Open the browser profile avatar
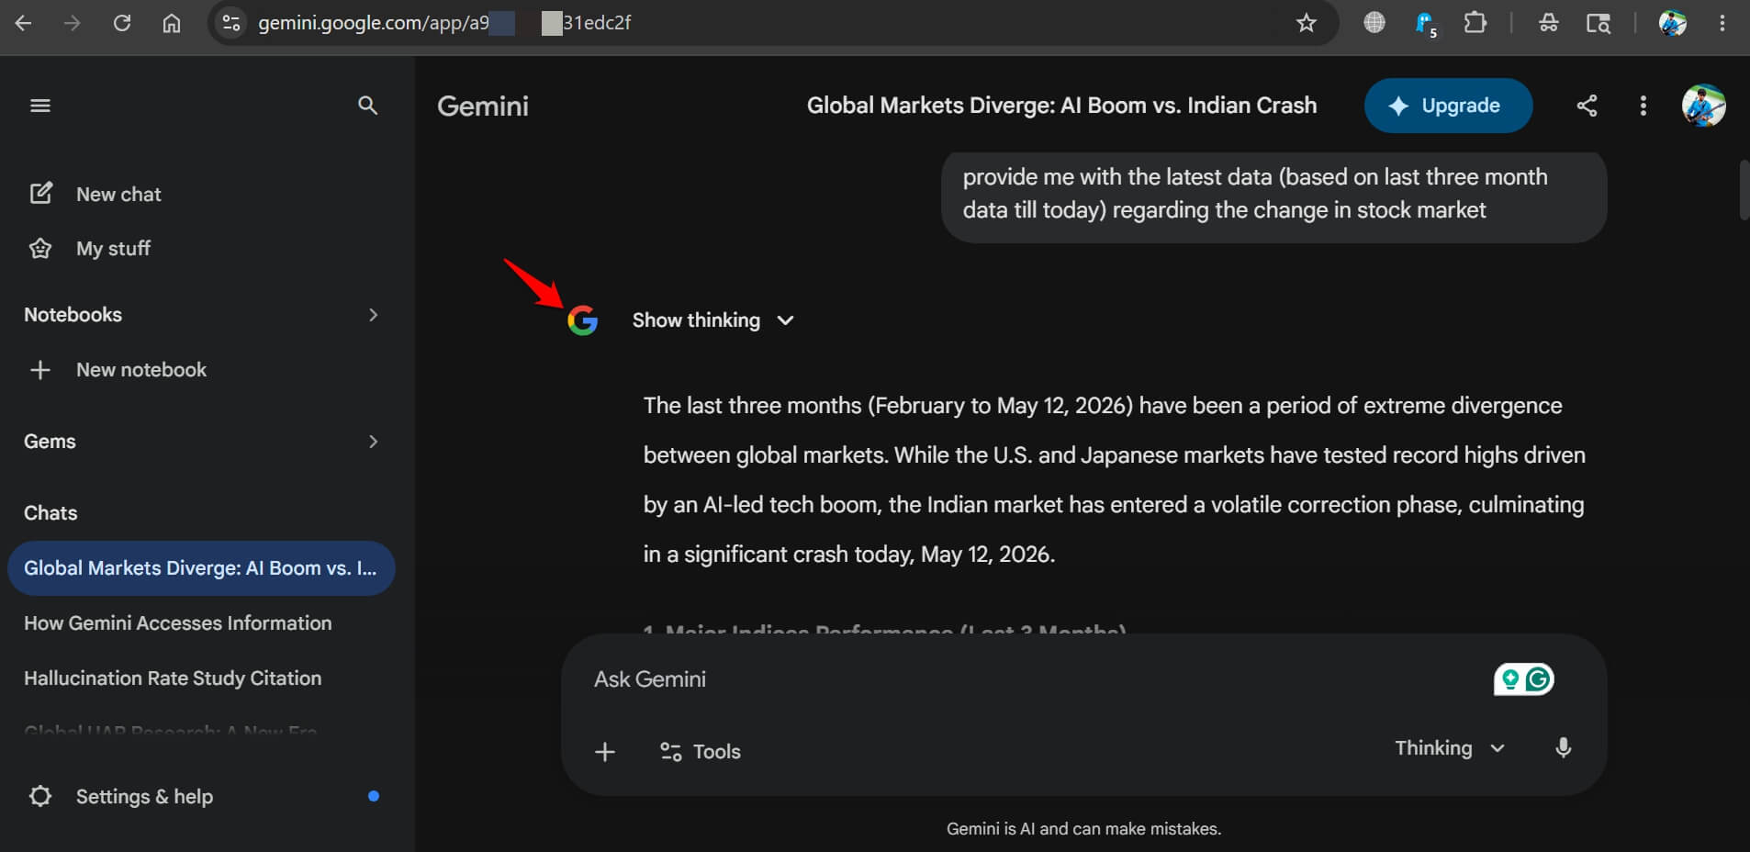This screenshot has height=852, width=1750. [1673, 23]
